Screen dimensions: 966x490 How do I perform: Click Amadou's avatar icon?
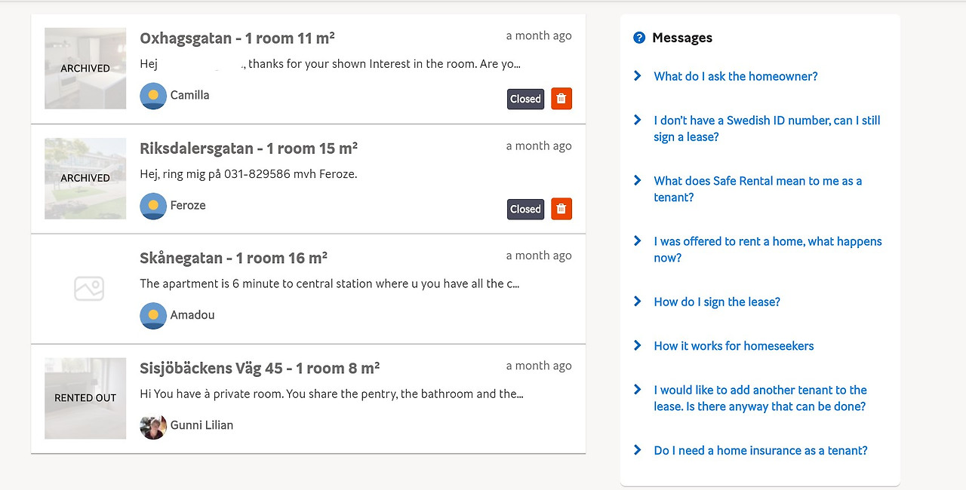(x=153, y=316)
